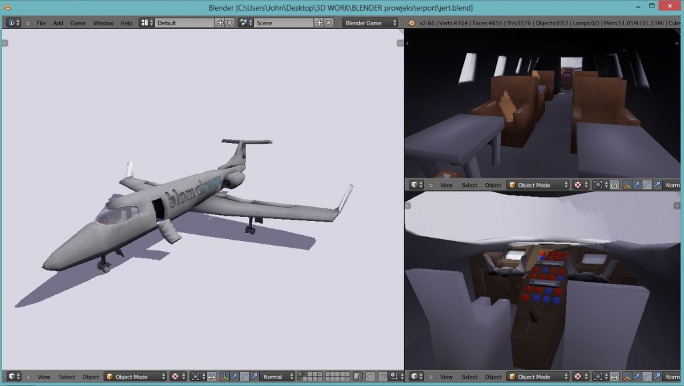Click the editor type cube icon of the bottom-right viewport
Screen dimensions: 684x386
(x=413, y=377)
